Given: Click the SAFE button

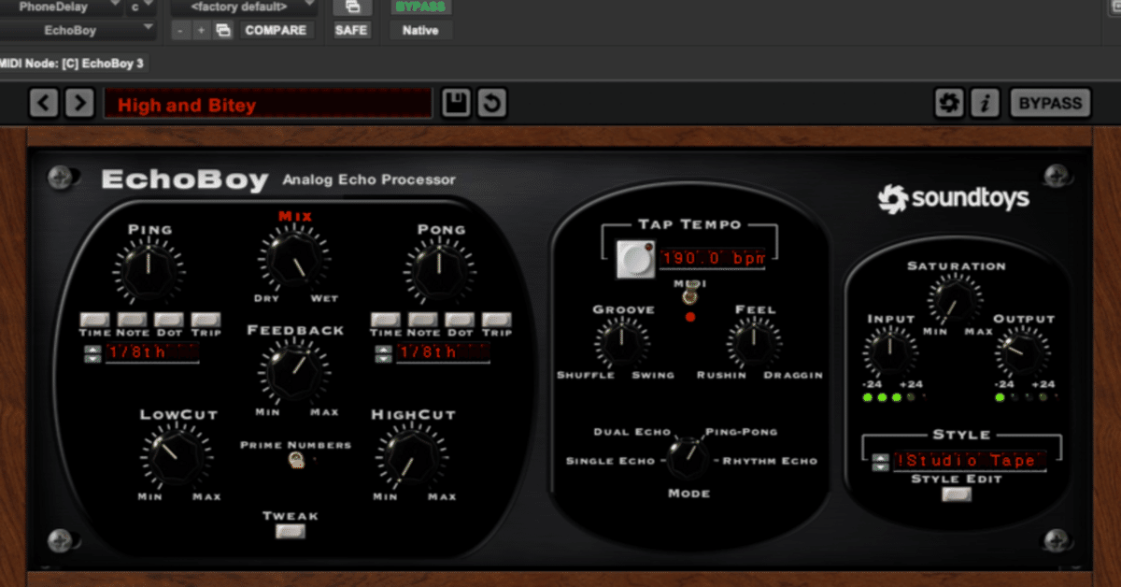Looking at the screenshot, I should coord(352,30).
